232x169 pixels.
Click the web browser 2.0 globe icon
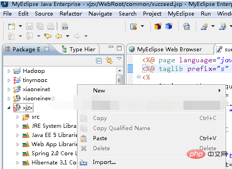pyautogui.click(x=187, y=26)
